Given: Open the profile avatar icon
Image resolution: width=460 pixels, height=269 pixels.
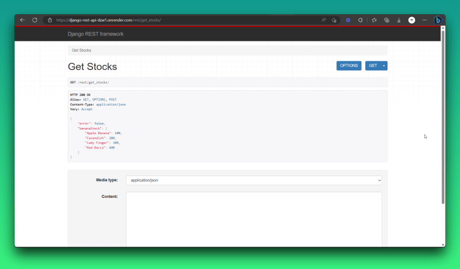Looking at the screenshot, I should click(x=412, y=20).
